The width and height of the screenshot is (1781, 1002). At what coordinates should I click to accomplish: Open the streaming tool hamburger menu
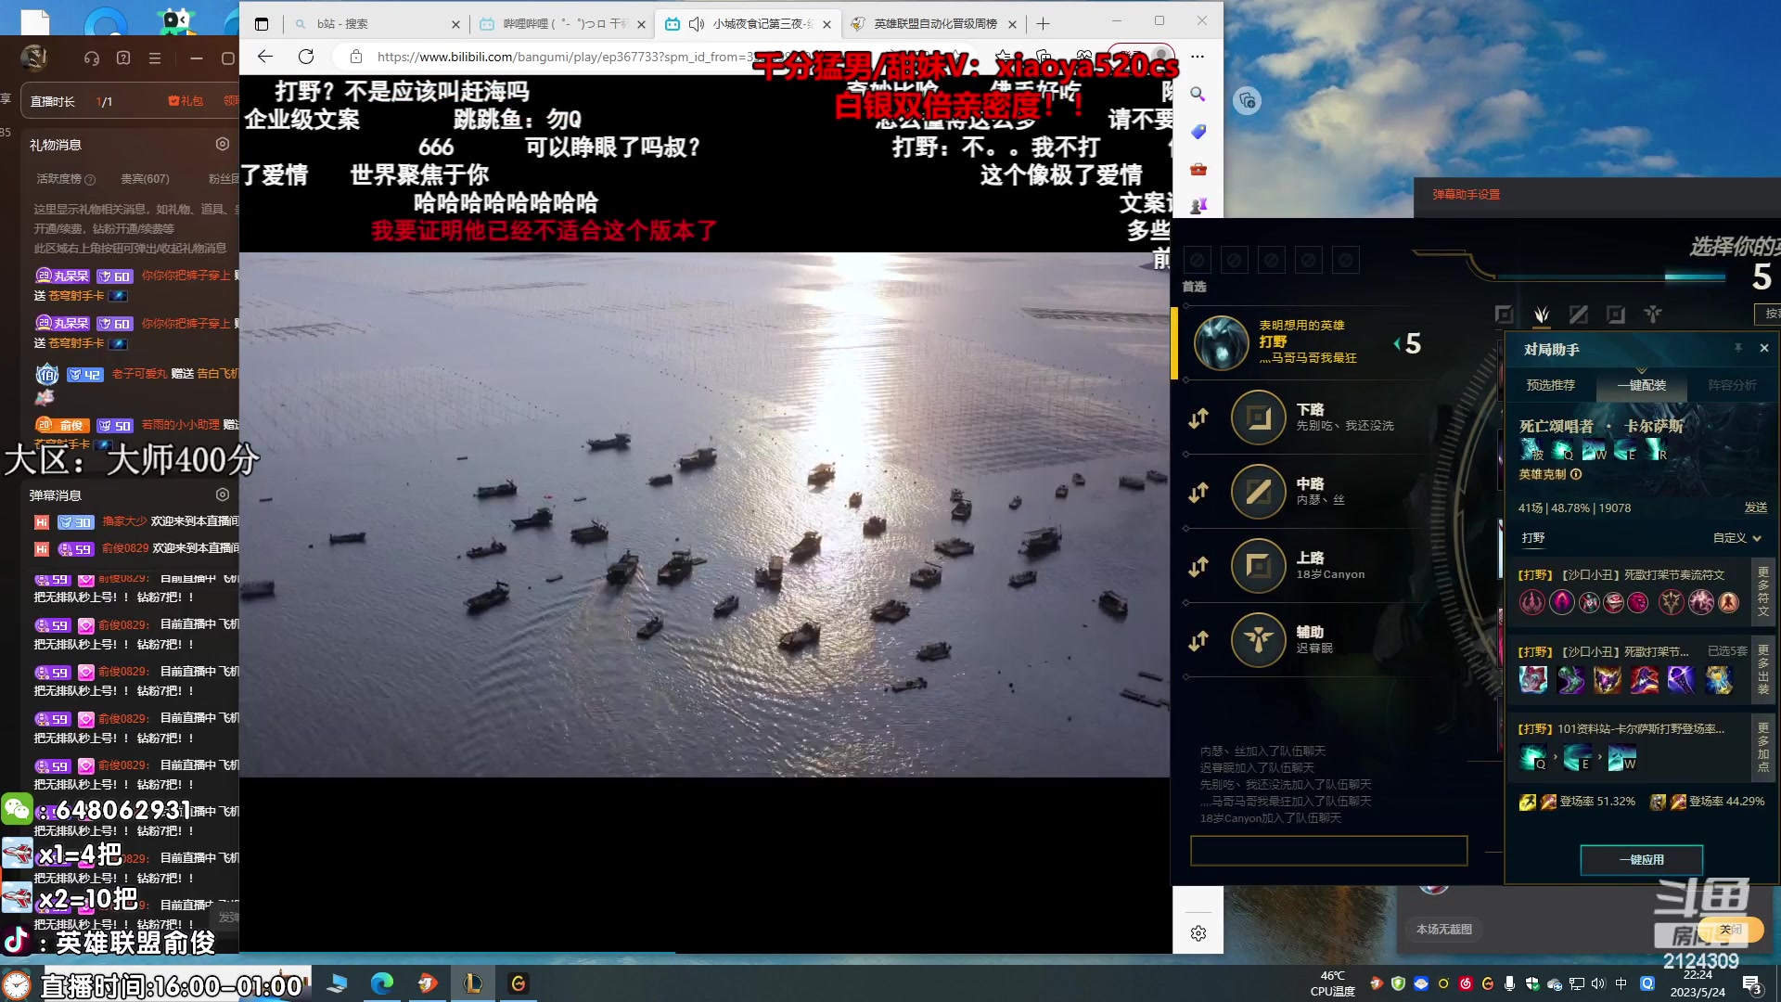[x=155, y=58]
